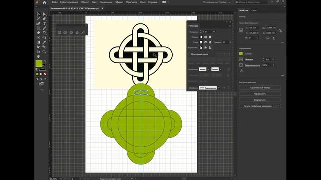Select the Pen tool
The width and height of the screenshot is (321, 180).
[44, 19]
